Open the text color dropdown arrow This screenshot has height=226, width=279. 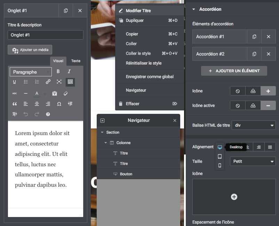(45, 94)
